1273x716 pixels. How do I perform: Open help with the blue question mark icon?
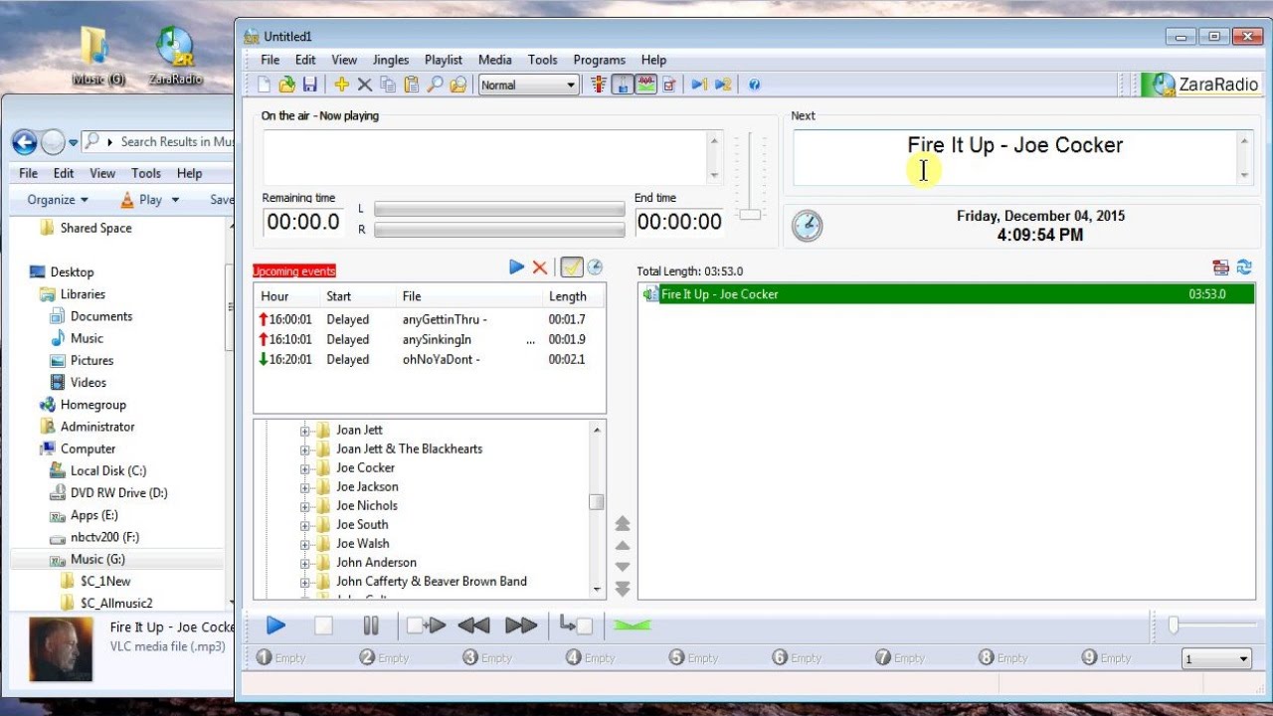pos(754,86)
